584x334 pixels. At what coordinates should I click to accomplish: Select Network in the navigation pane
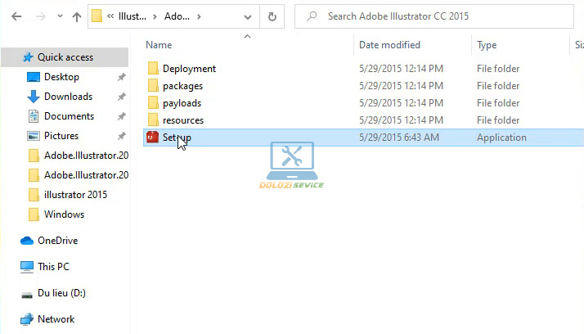point(56,319)
